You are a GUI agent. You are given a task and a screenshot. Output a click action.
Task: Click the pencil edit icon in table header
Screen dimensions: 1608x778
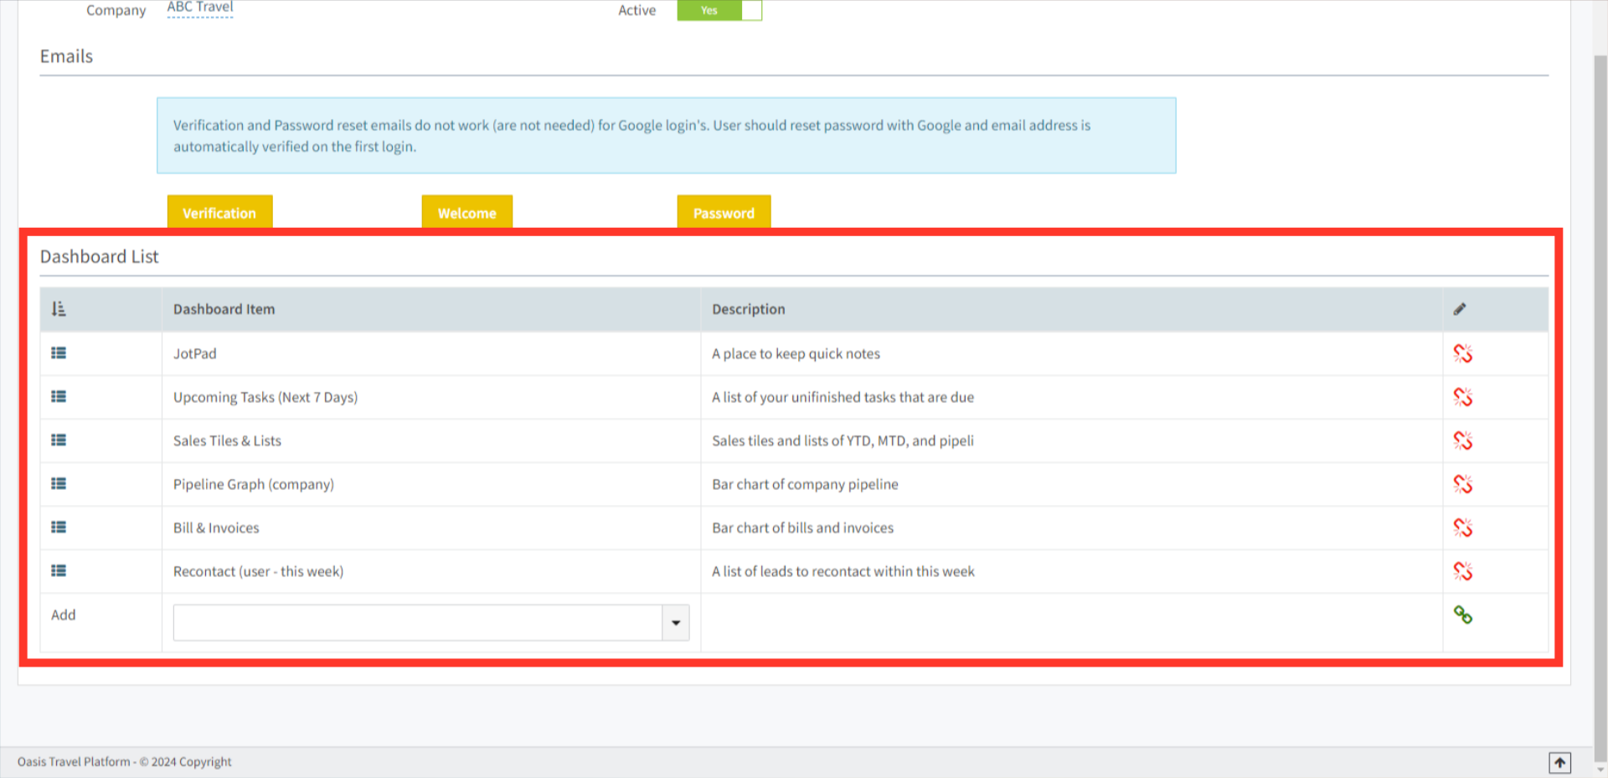pyautogui.click(x=1460, y=309)
